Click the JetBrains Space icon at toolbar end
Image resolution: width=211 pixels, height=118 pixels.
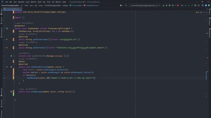click(x=209, y=6)
